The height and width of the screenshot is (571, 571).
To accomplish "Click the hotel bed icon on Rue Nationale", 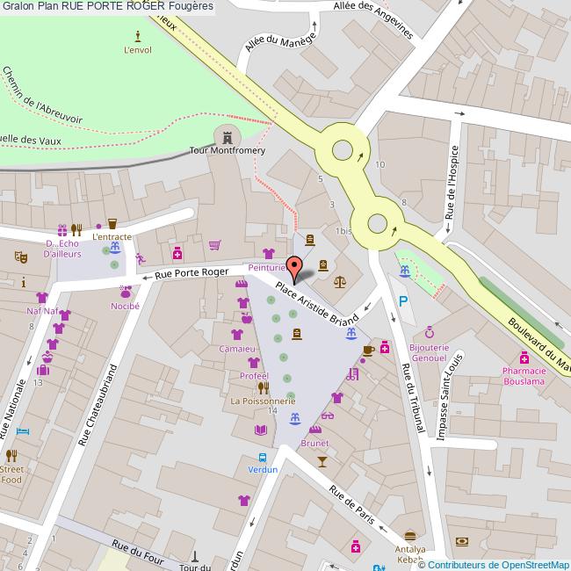I will tap(22, 432).
